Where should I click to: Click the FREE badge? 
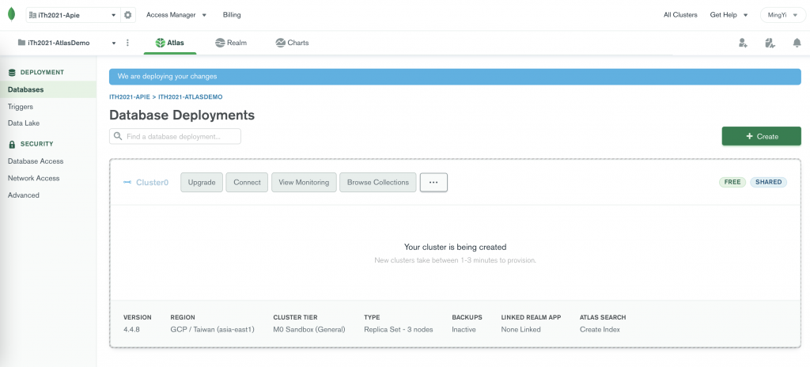[732, 182]
